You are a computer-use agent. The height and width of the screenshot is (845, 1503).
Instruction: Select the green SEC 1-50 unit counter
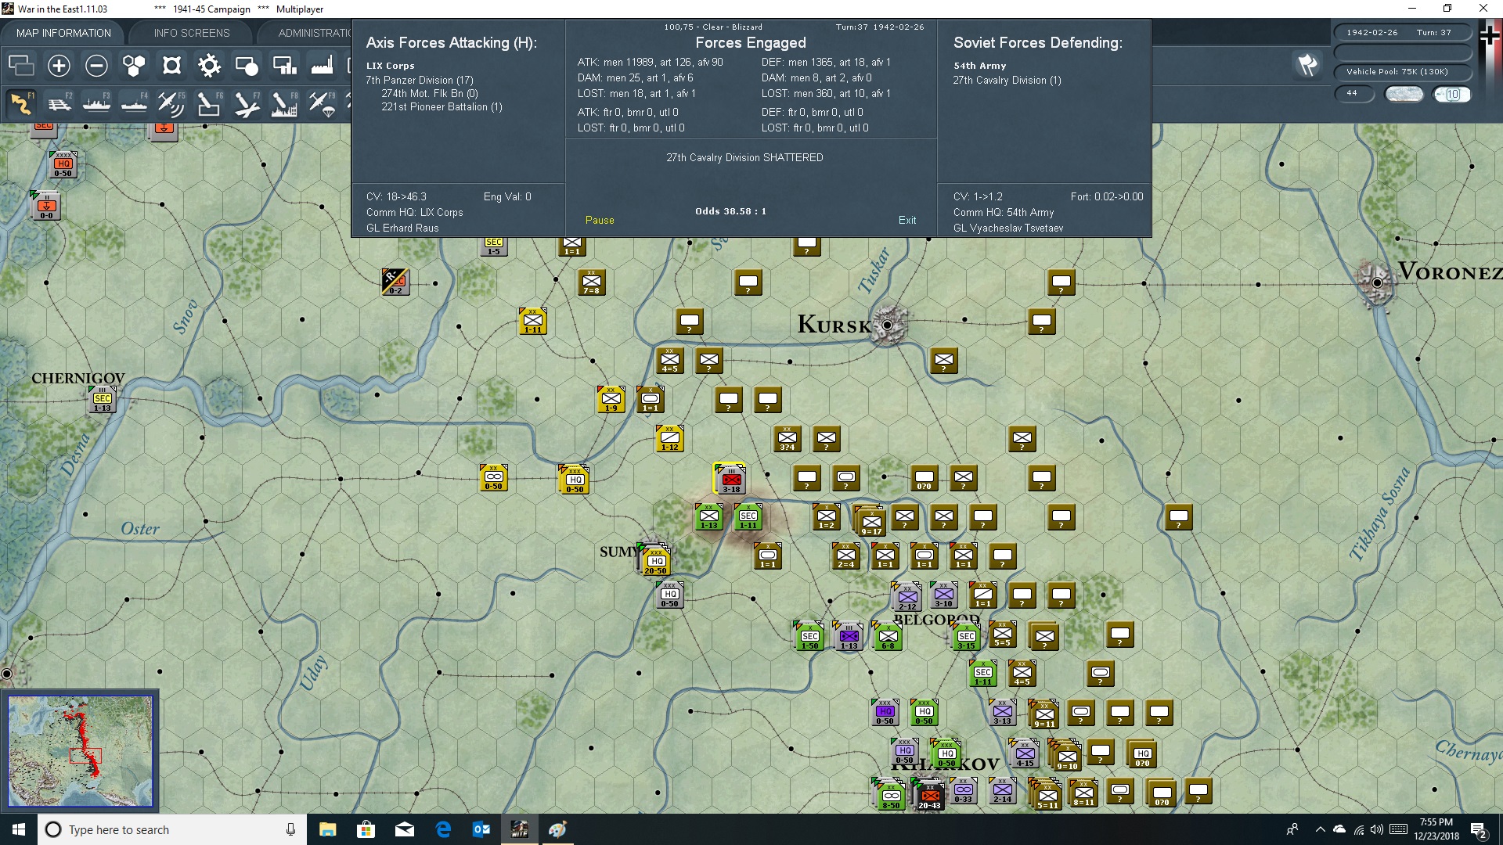pyautogui.click(x=809, y=635)
